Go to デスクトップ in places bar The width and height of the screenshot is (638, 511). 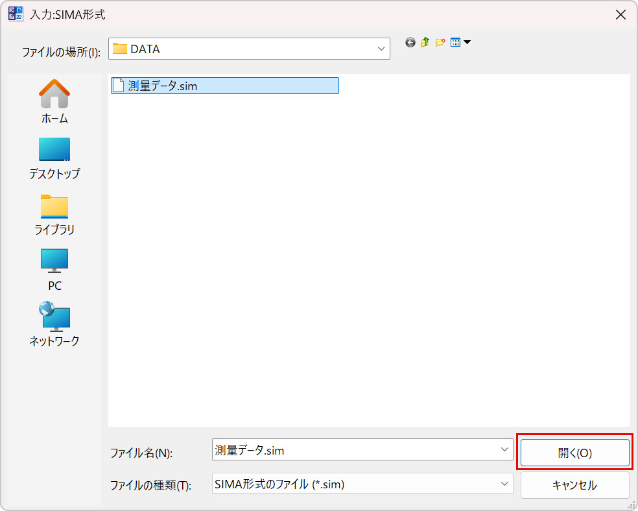54,158
